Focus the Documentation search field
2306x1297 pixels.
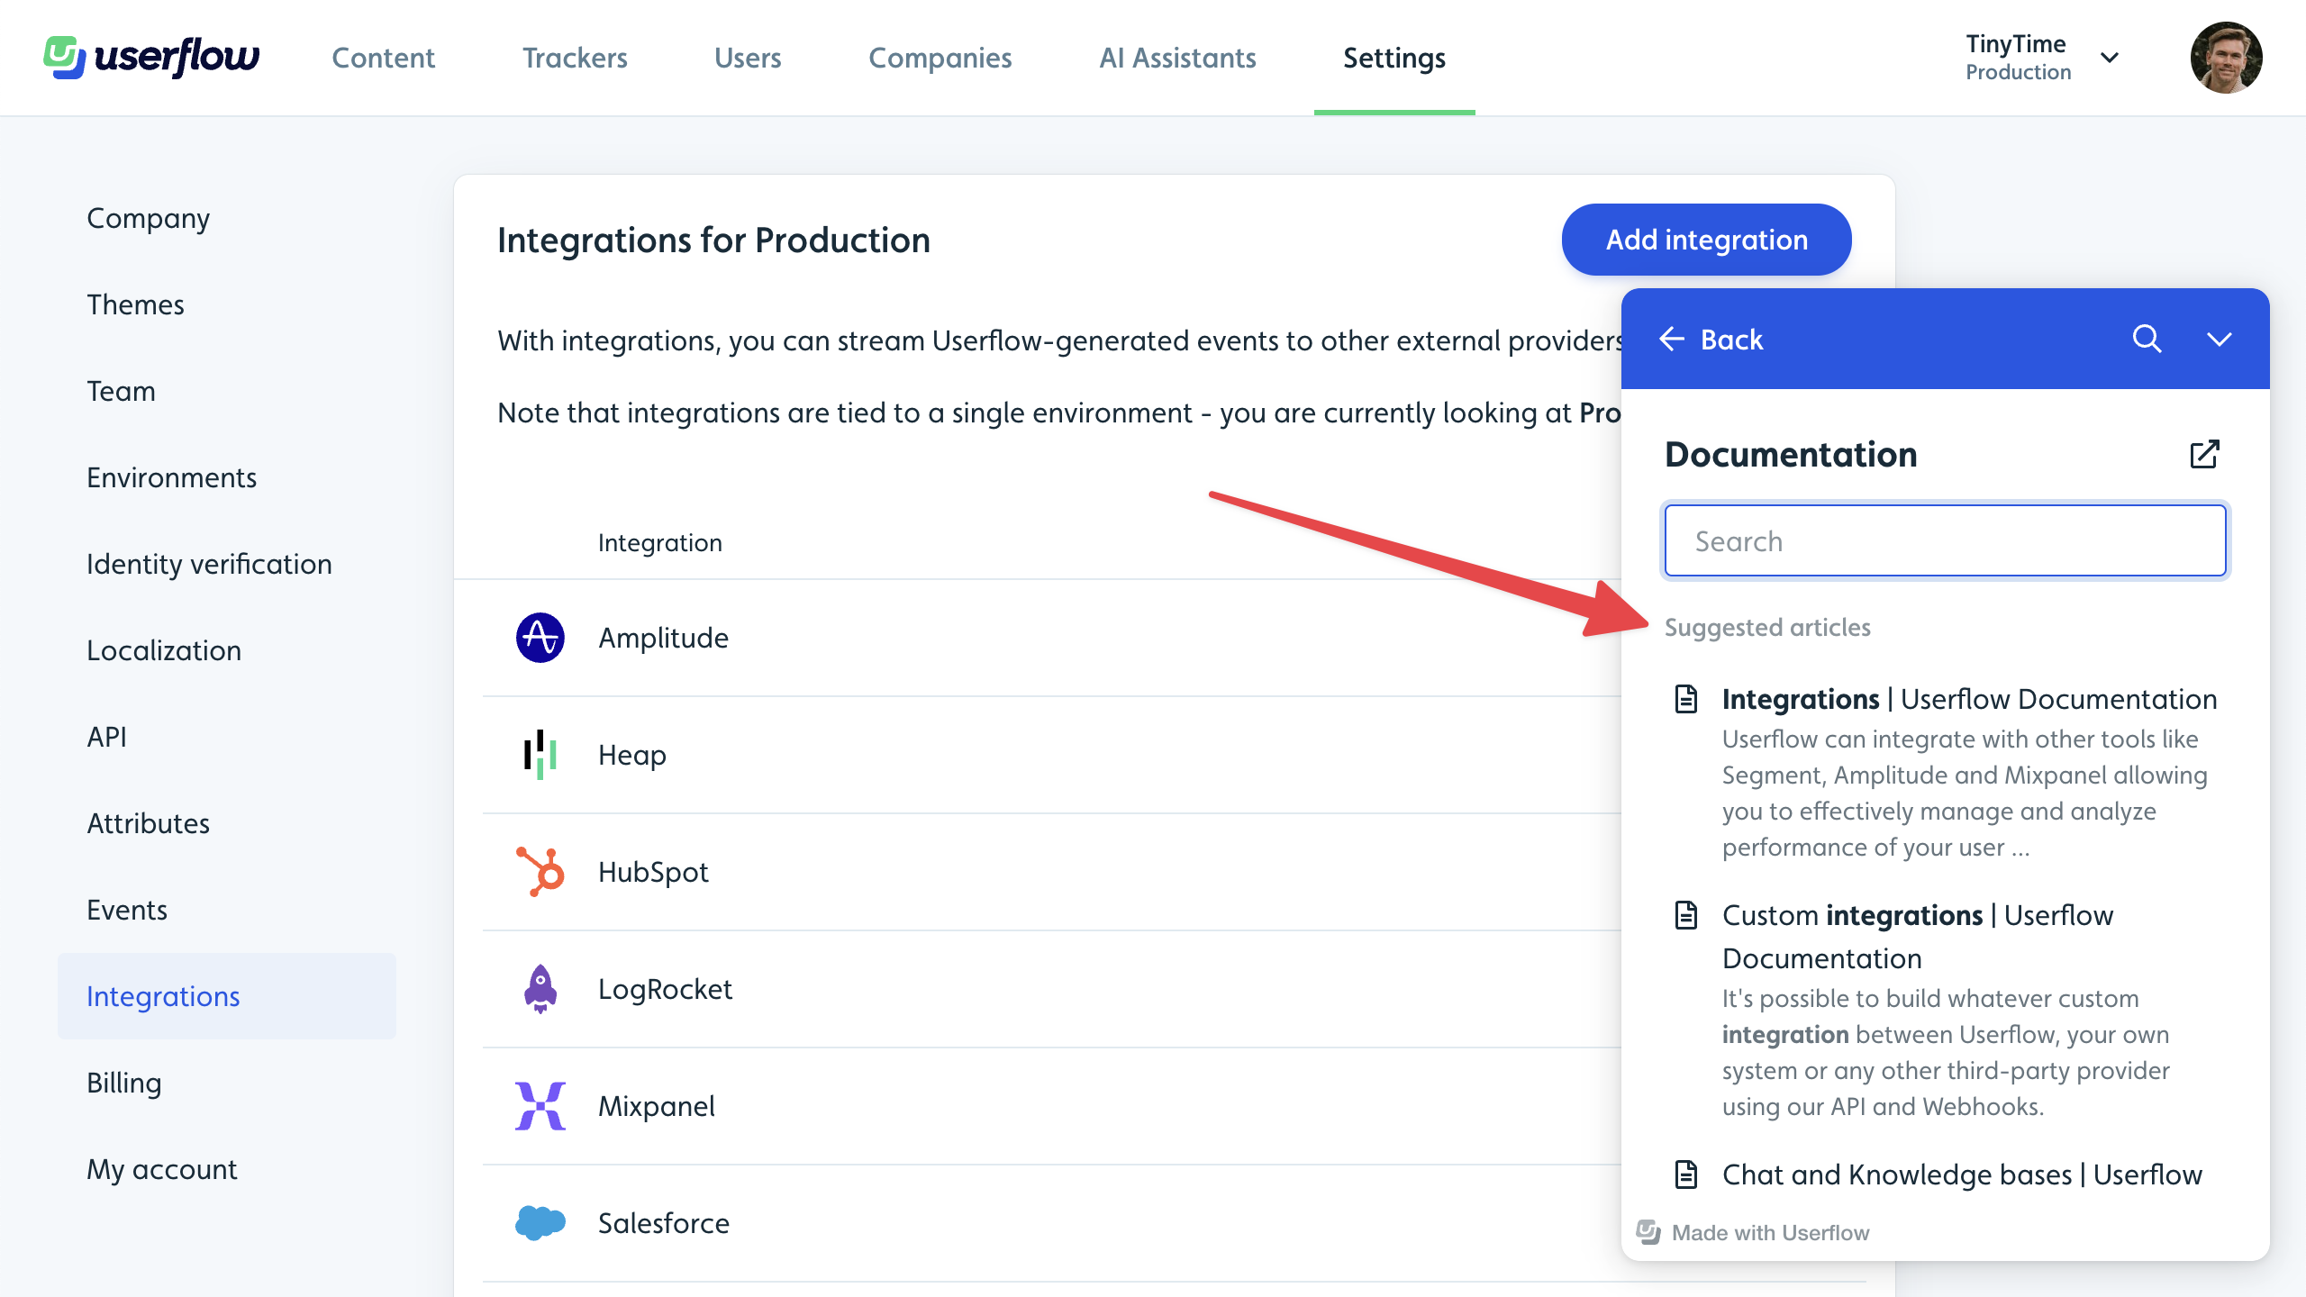click(x=1946, y=540)
